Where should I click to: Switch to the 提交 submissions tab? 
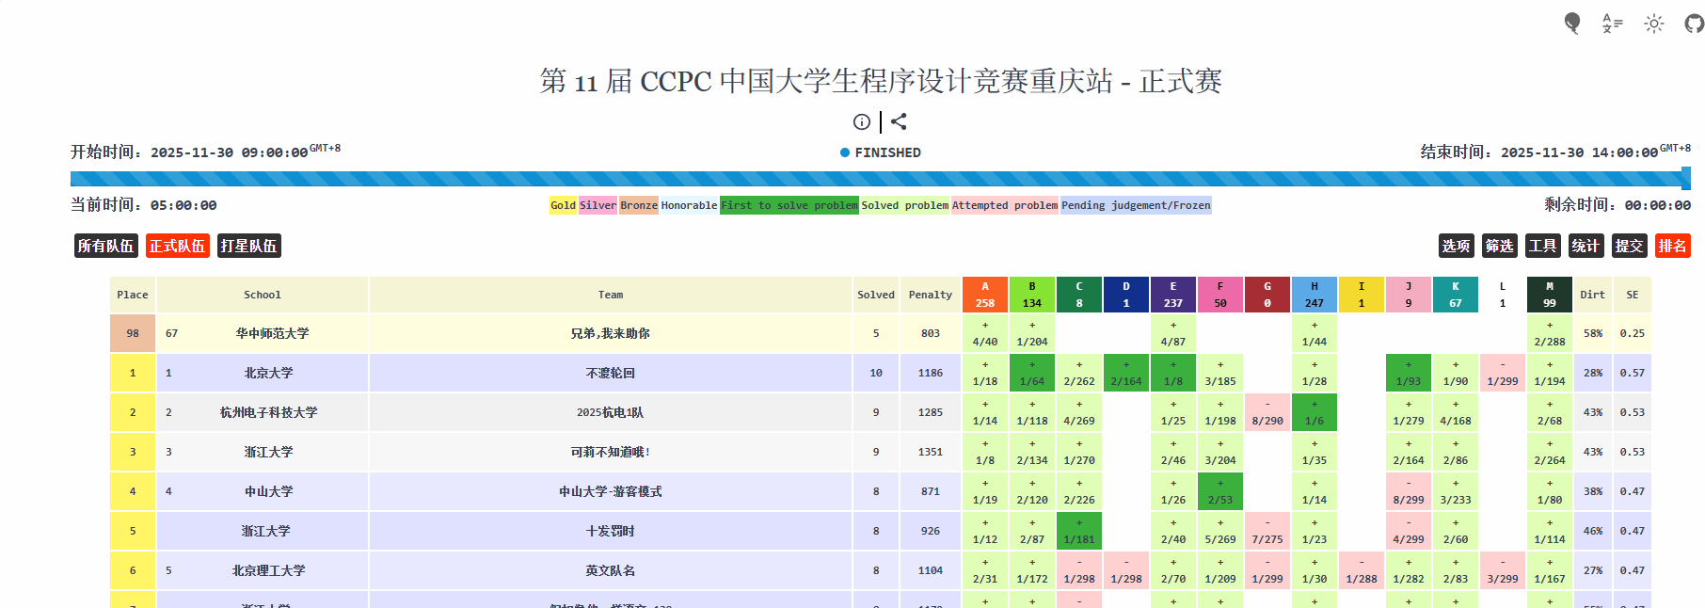(1629, 246)
